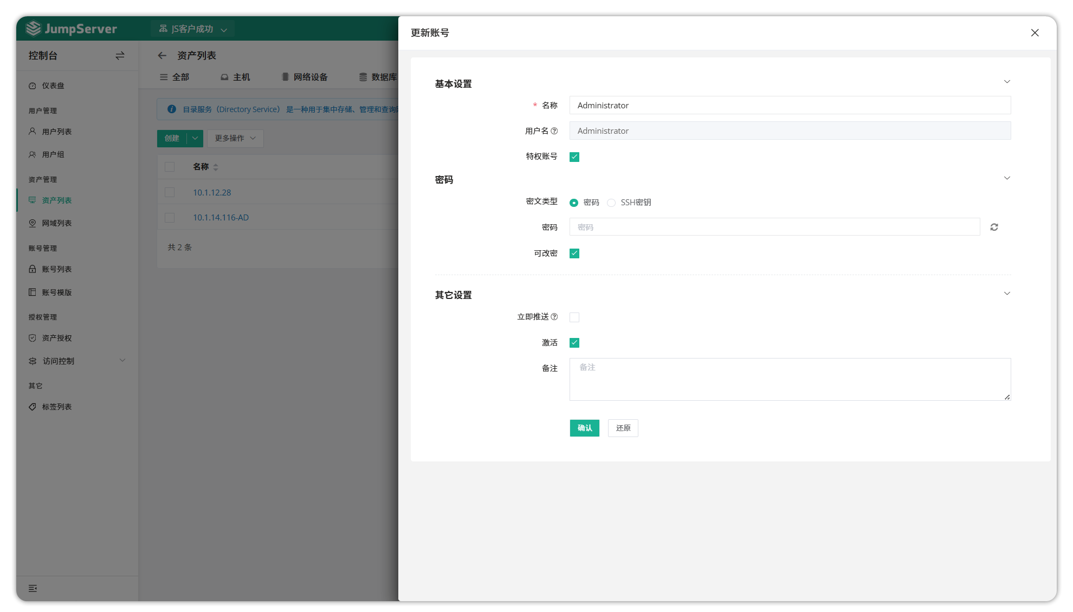Click the help icon beside 立即推送
The image size is (1073, 612).
(554, 317)
